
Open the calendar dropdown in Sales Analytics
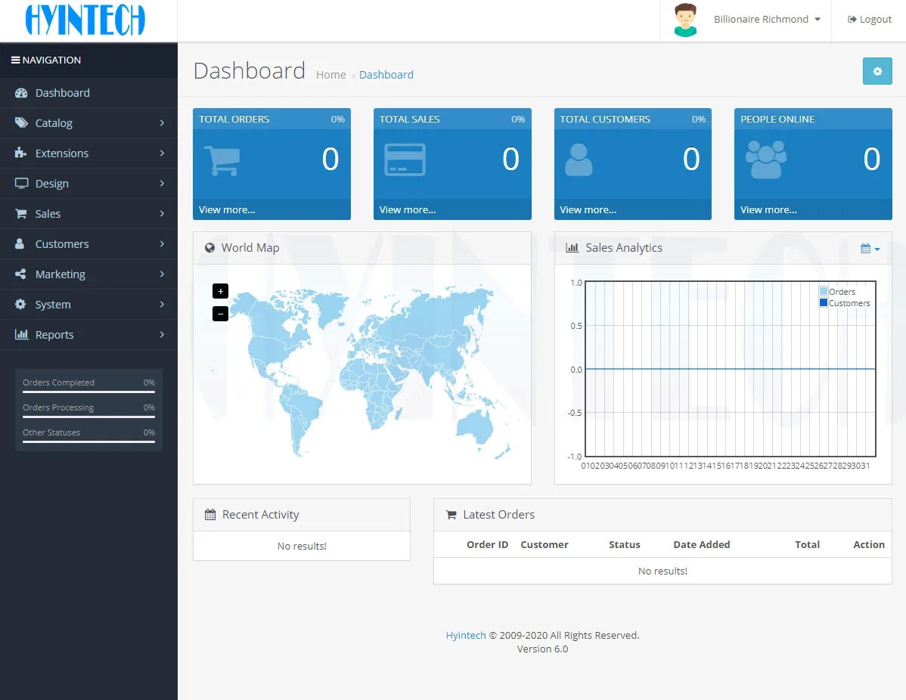870,248
